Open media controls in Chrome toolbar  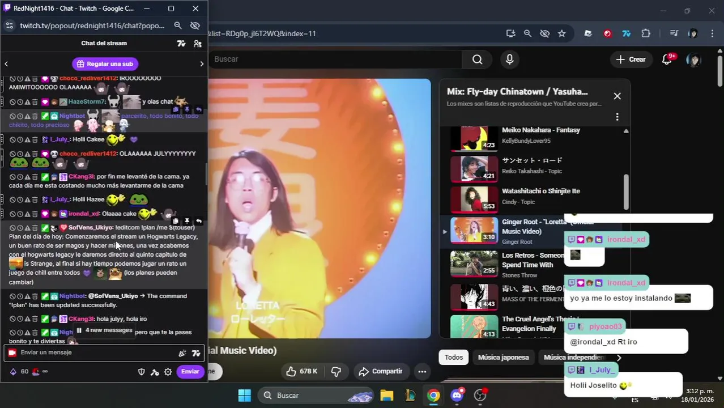click(x=674, y=33)
